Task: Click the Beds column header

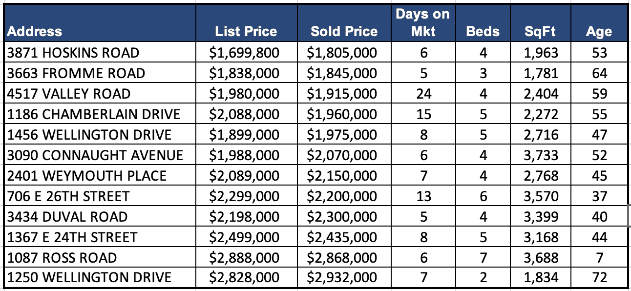Action: click(x=483, y=32)
